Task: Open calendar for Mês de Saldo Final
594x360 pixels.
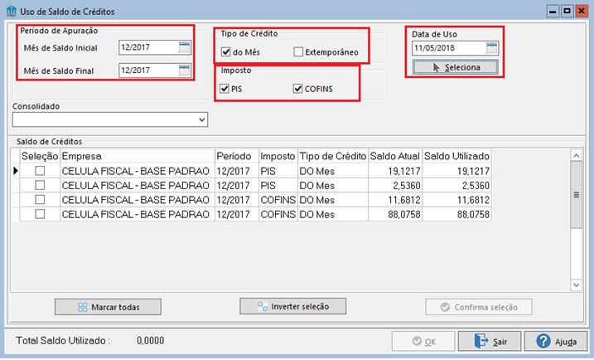Action: pyautogui.click(x=184, y=71)
